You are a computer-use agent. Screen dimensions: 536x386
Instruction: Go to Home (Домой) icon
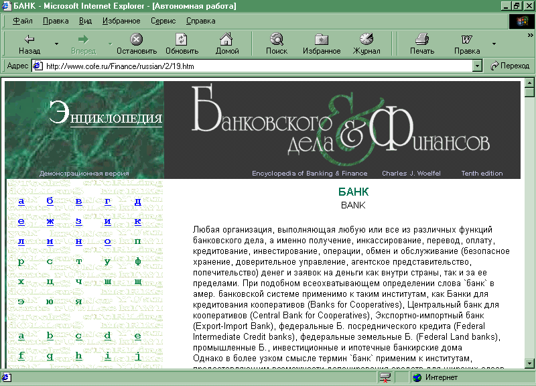click(227, 39)
